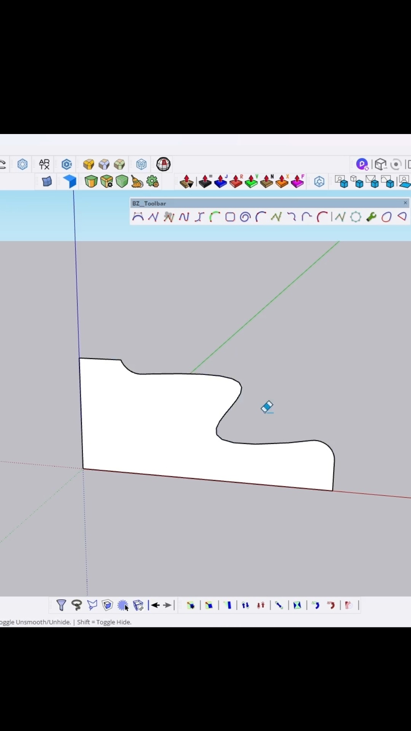411x731 pixels.
Task: Close the BZ_Toolbar floating panel
Action: click(405, 203)
